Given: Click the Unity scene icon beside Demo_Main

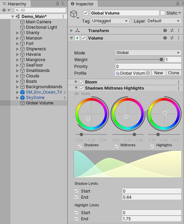Looking at the screenshot, I should 18,17.
